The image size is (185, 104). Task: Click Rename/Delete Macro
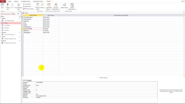coord(56,6)
